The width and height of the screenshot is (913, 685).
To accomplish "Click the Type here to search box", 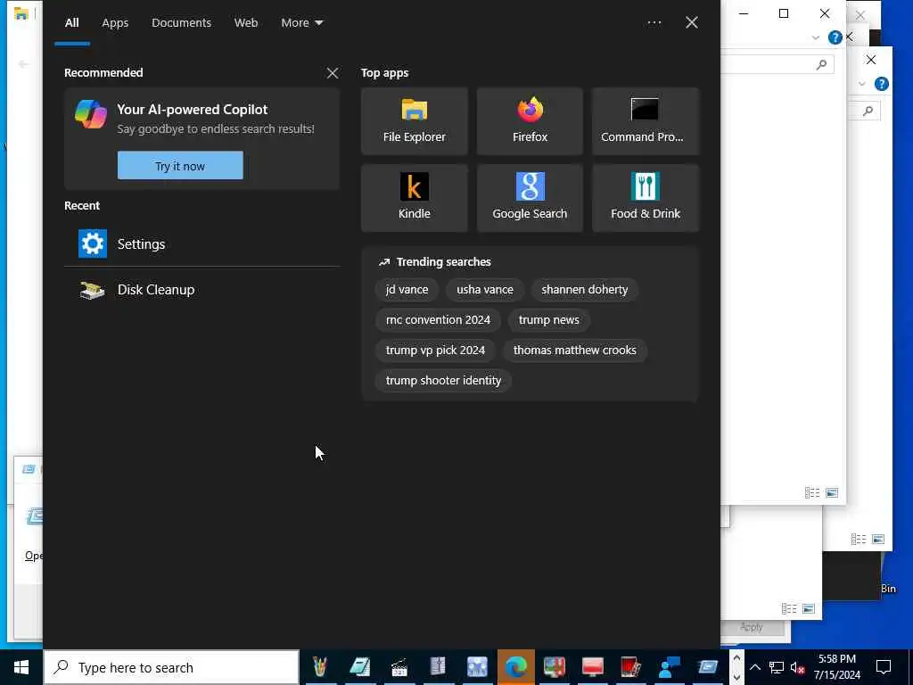I will 172,667.
